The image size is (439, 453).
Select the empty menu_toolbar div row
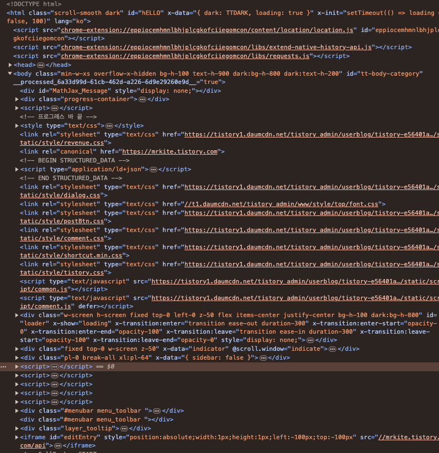click(x=97, y=419)
